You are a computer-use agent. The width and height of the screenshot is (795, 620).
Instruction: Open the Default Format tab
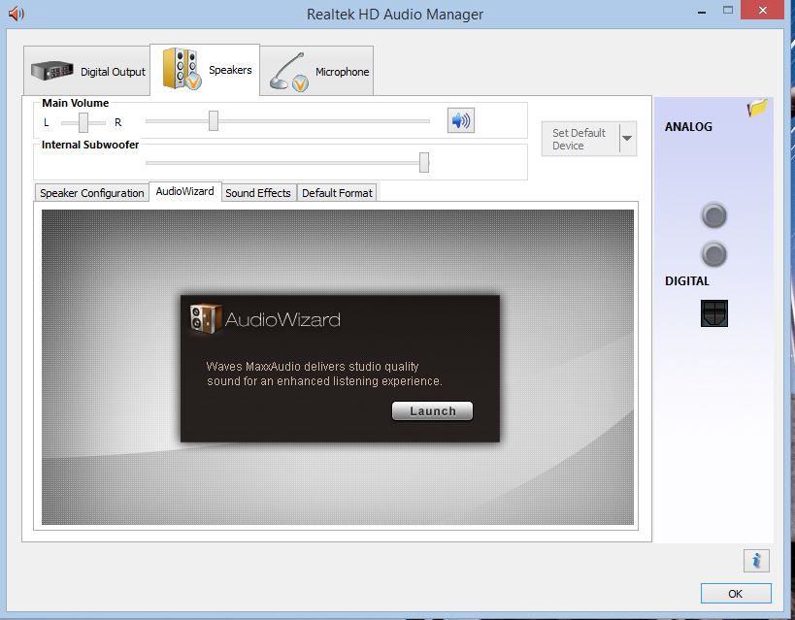coord(337,193)
